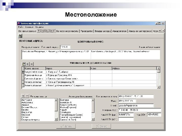Switch to the Основные данные tab
182x136 pixels.
tap(27, 31)
